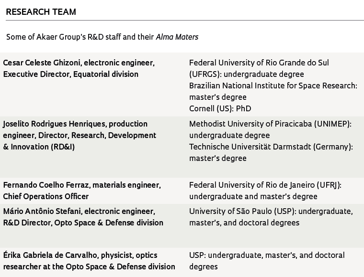Click the name Érika Gabriela de Carvalho

(50, 255)
